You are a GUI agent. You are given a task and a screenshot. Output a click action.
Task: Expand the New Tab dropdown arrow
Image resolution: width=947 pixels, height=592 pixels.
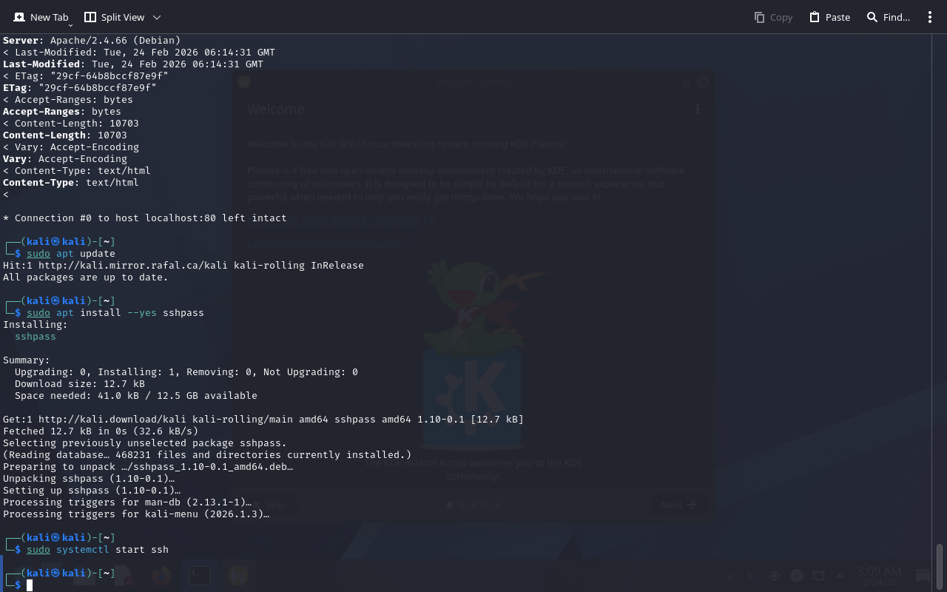pos(70,25)
